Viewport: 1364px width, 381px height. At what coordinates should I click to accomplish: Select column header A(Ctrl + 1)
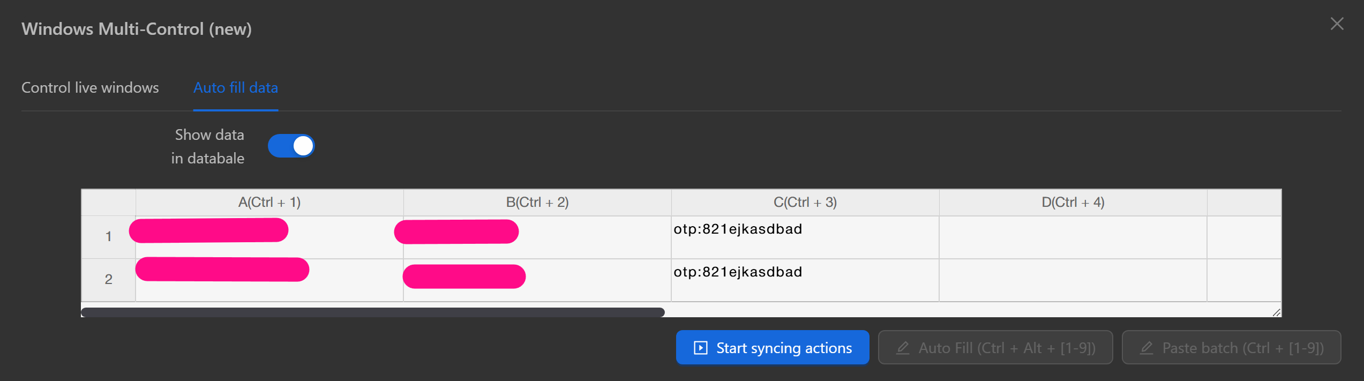(x=269, y=203)
